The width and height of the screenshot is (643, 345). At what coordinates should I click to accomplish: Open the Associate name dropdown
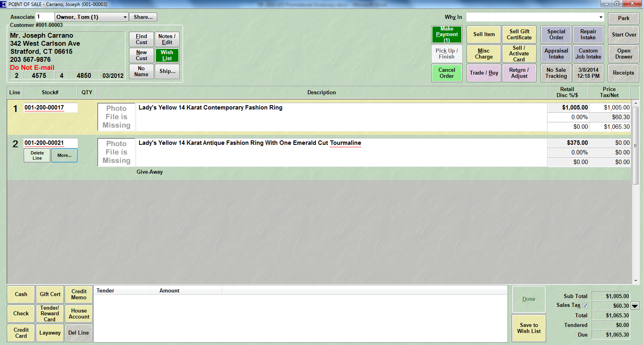coord(125,17)
